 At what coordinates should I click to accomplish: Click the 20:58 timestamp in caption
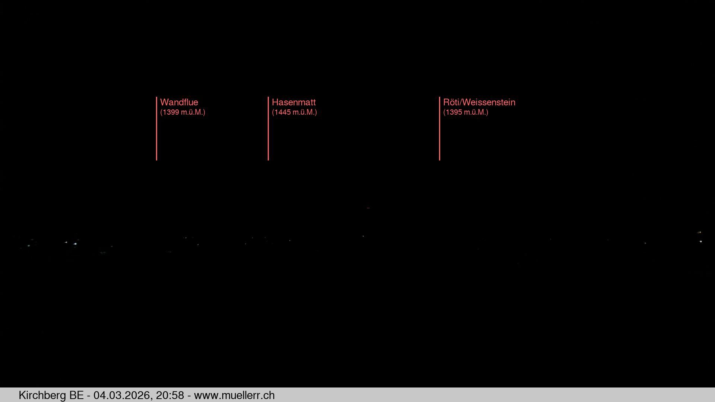pyautogui.click(x=170, y=395)
